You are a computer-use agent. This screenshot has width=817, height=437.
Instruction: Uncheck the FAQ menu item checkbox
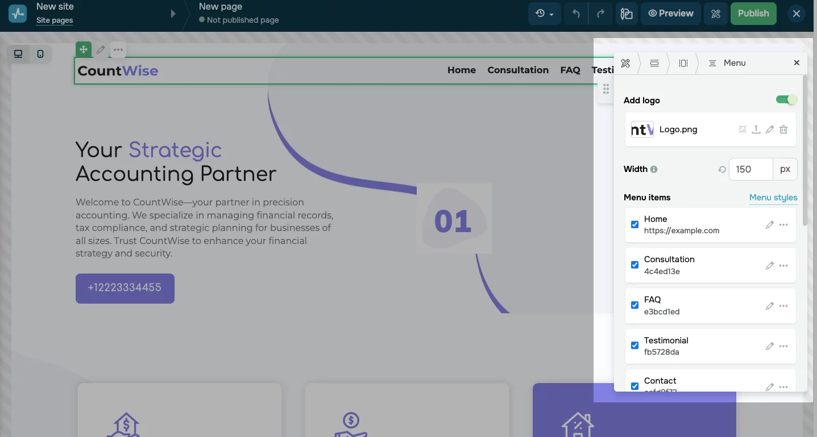635,305
